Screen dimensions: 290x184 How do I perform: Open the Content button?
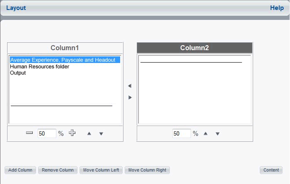[271, 170]
